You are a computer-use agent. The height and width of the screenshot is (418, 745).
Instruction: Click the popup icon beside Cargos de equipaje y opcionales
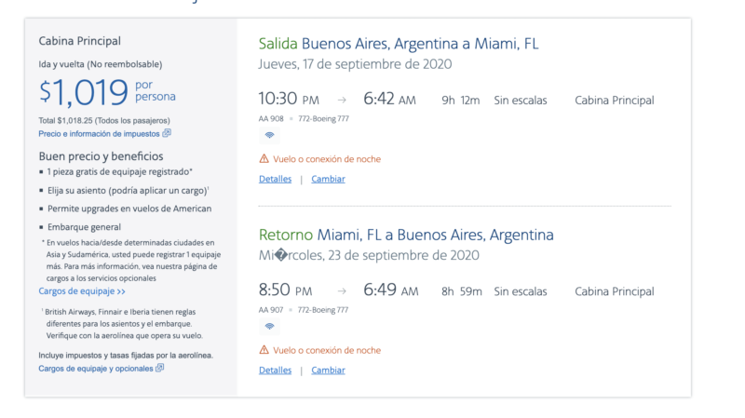[160, 369]
